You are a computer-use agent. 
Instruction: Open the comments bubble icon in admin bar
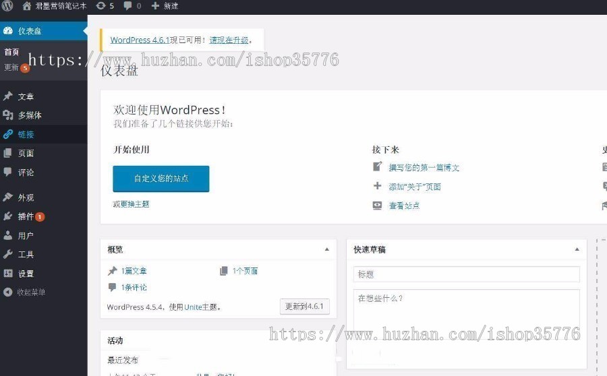127,6
